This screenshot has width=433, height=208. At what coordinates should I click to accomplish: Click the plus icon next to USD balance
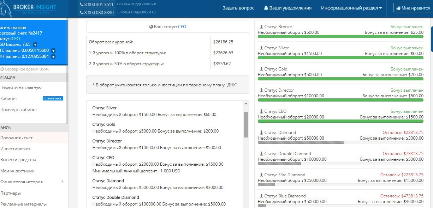tap(35, 45)
